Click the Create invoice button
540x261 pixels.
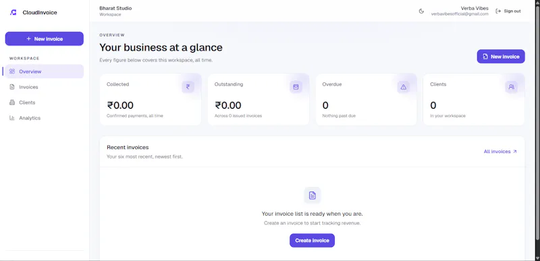[312, 240]
